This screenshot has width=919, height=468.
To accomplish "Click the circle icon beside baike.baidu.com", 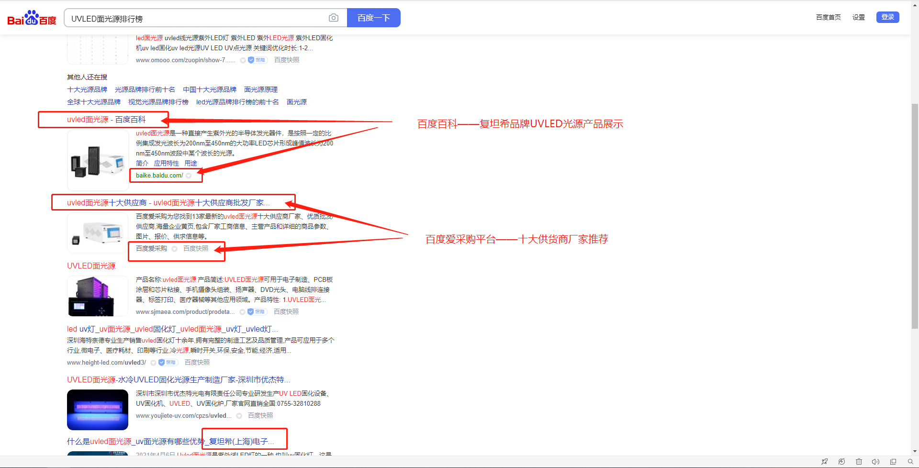I will coord(189,176).
